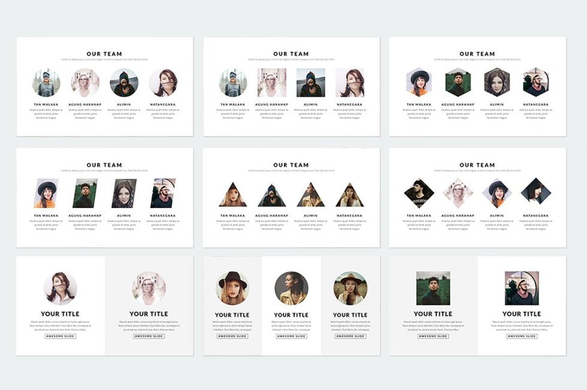Select the OUR TEAM heading of the triangle slide
This screenshot has width=587, height=390.
click(x=291, y=165)
